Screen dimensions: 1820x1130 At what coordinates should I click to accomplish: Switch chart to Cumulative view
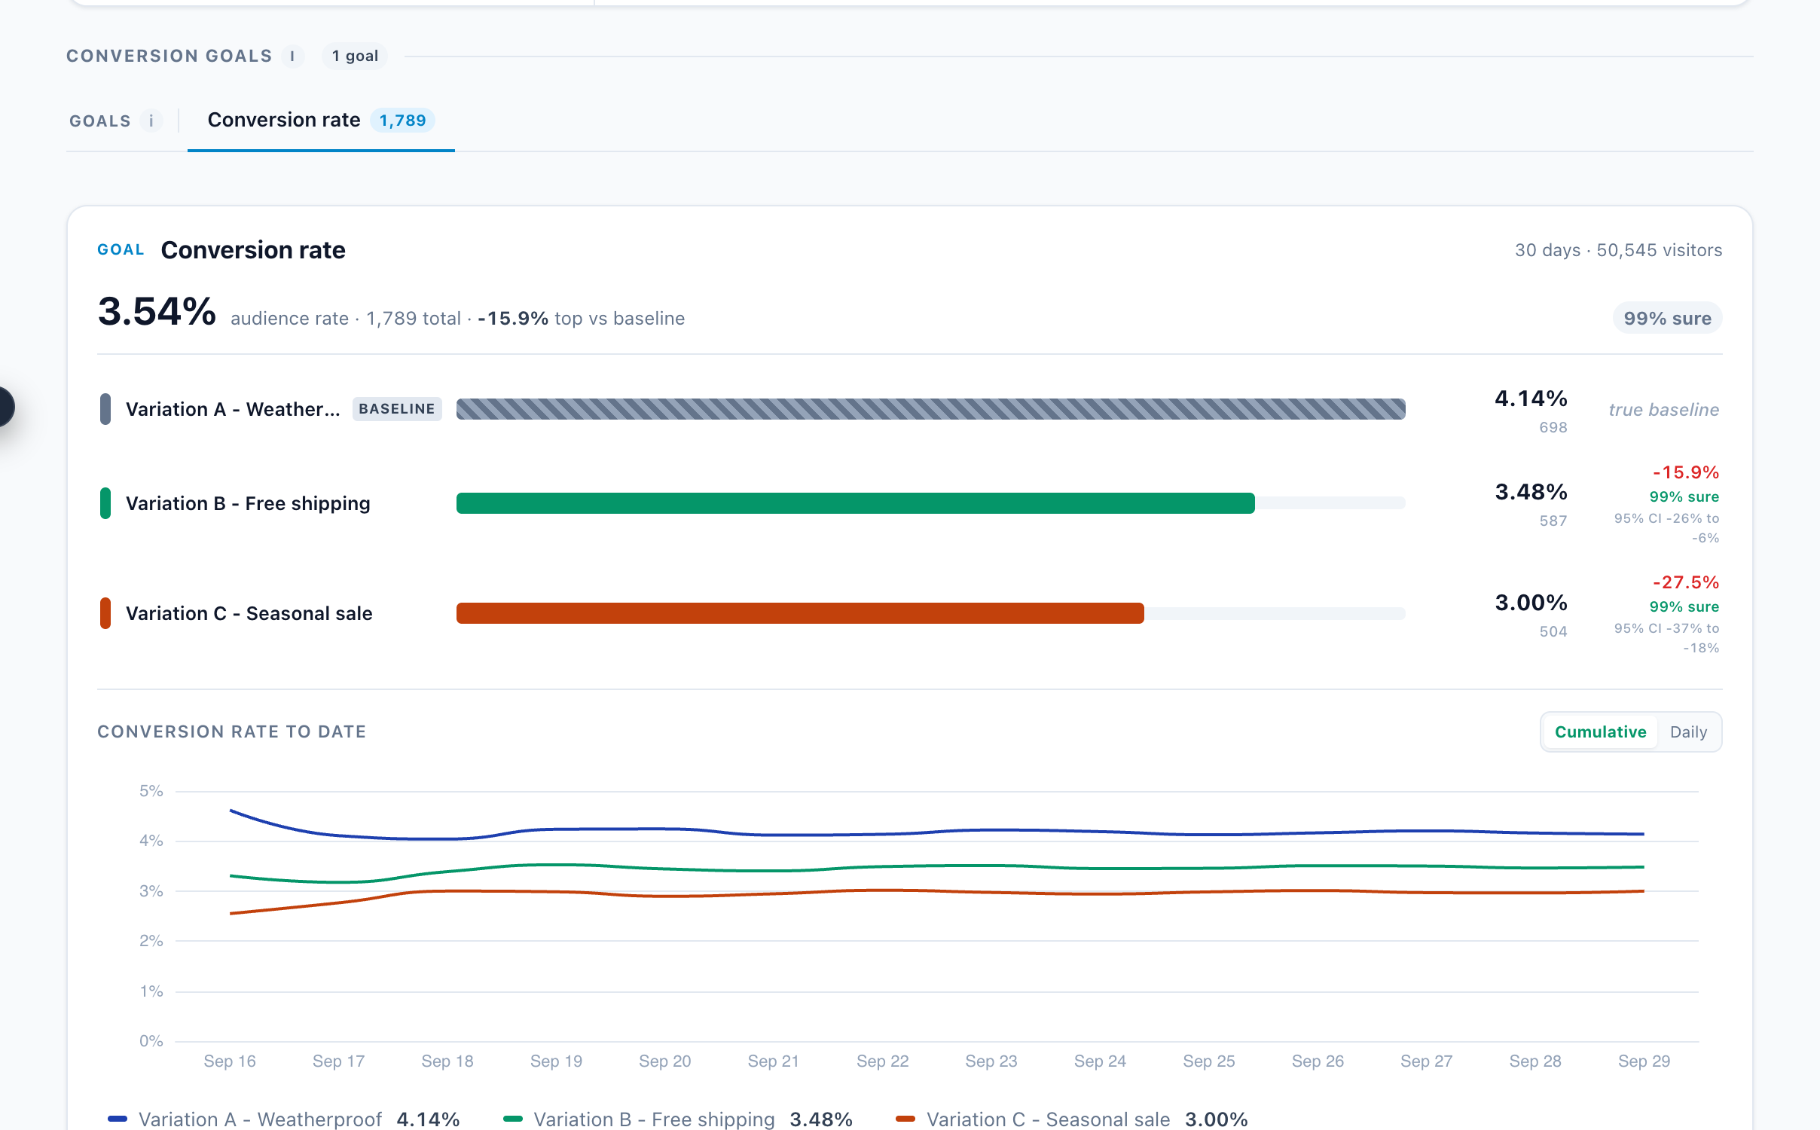[x=1600, y=732]
